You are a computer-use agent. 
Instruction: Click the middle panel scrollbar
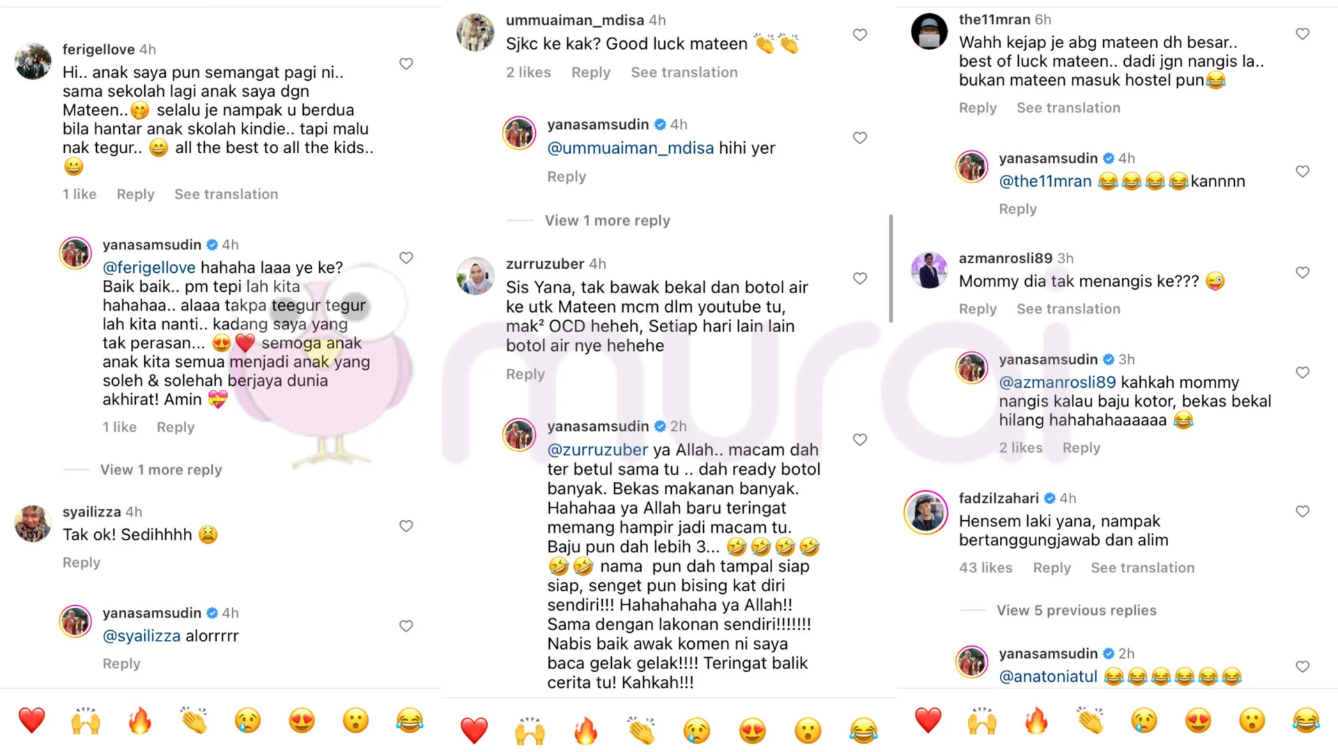[x=891, y=269]
